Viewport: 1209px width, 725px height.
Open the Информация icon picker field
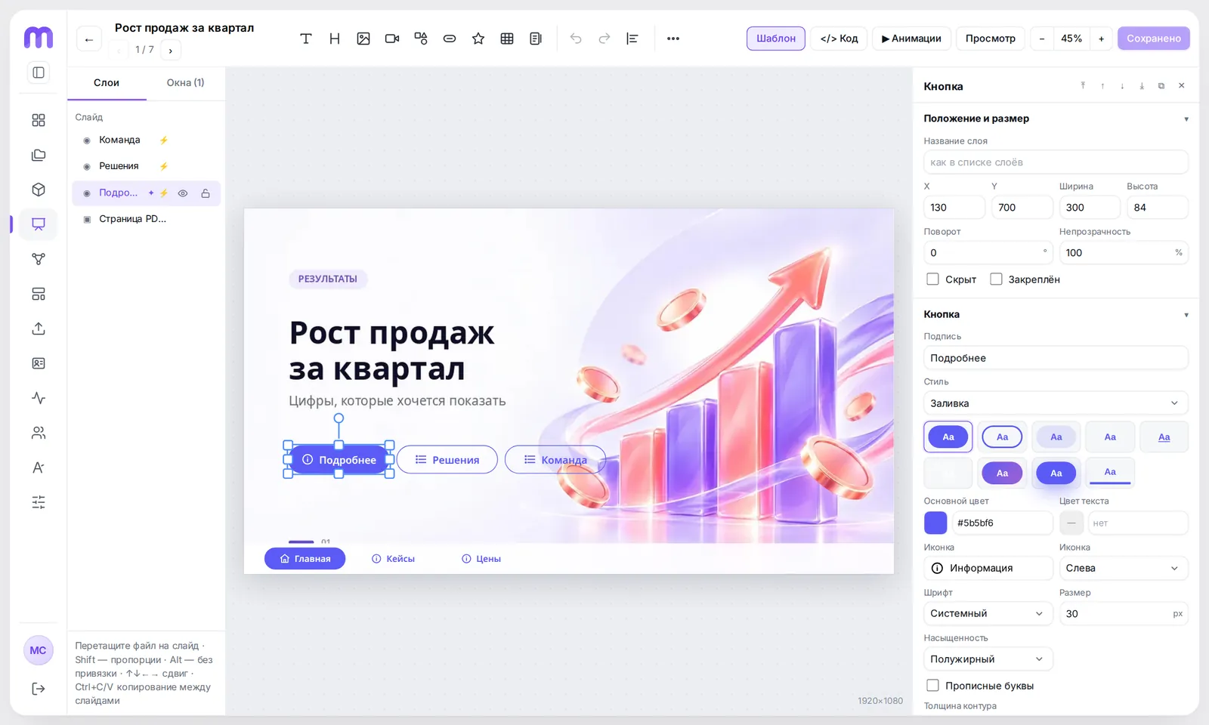click(988, 568)
